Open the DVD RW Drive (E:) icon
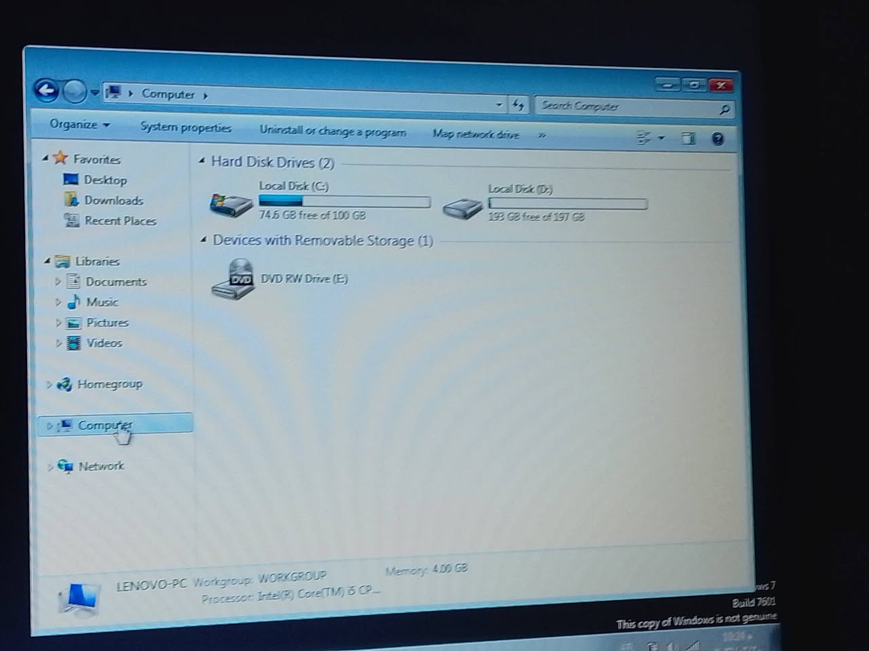869x651 pixels. [x=233, y=279]
